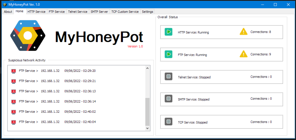
Task: Click the gray stop icon for SMTP Service
Action: (x=169, y=99)
